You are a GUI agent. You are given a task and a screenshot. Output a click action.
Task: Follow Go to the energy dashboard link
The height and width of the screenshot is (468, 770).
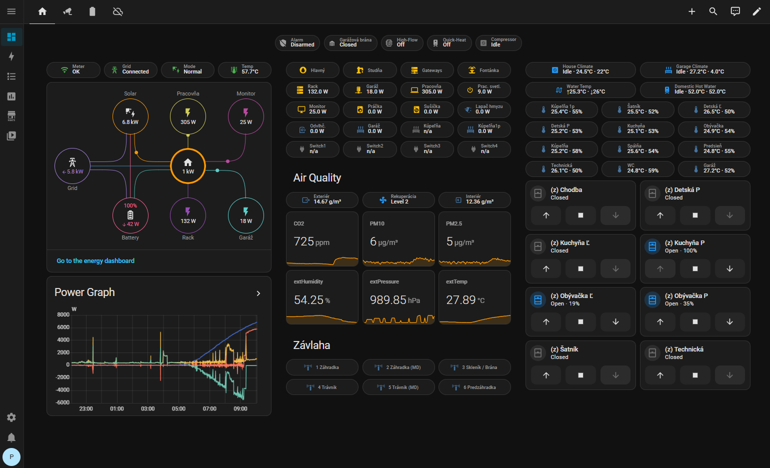(x=95, y=261)
